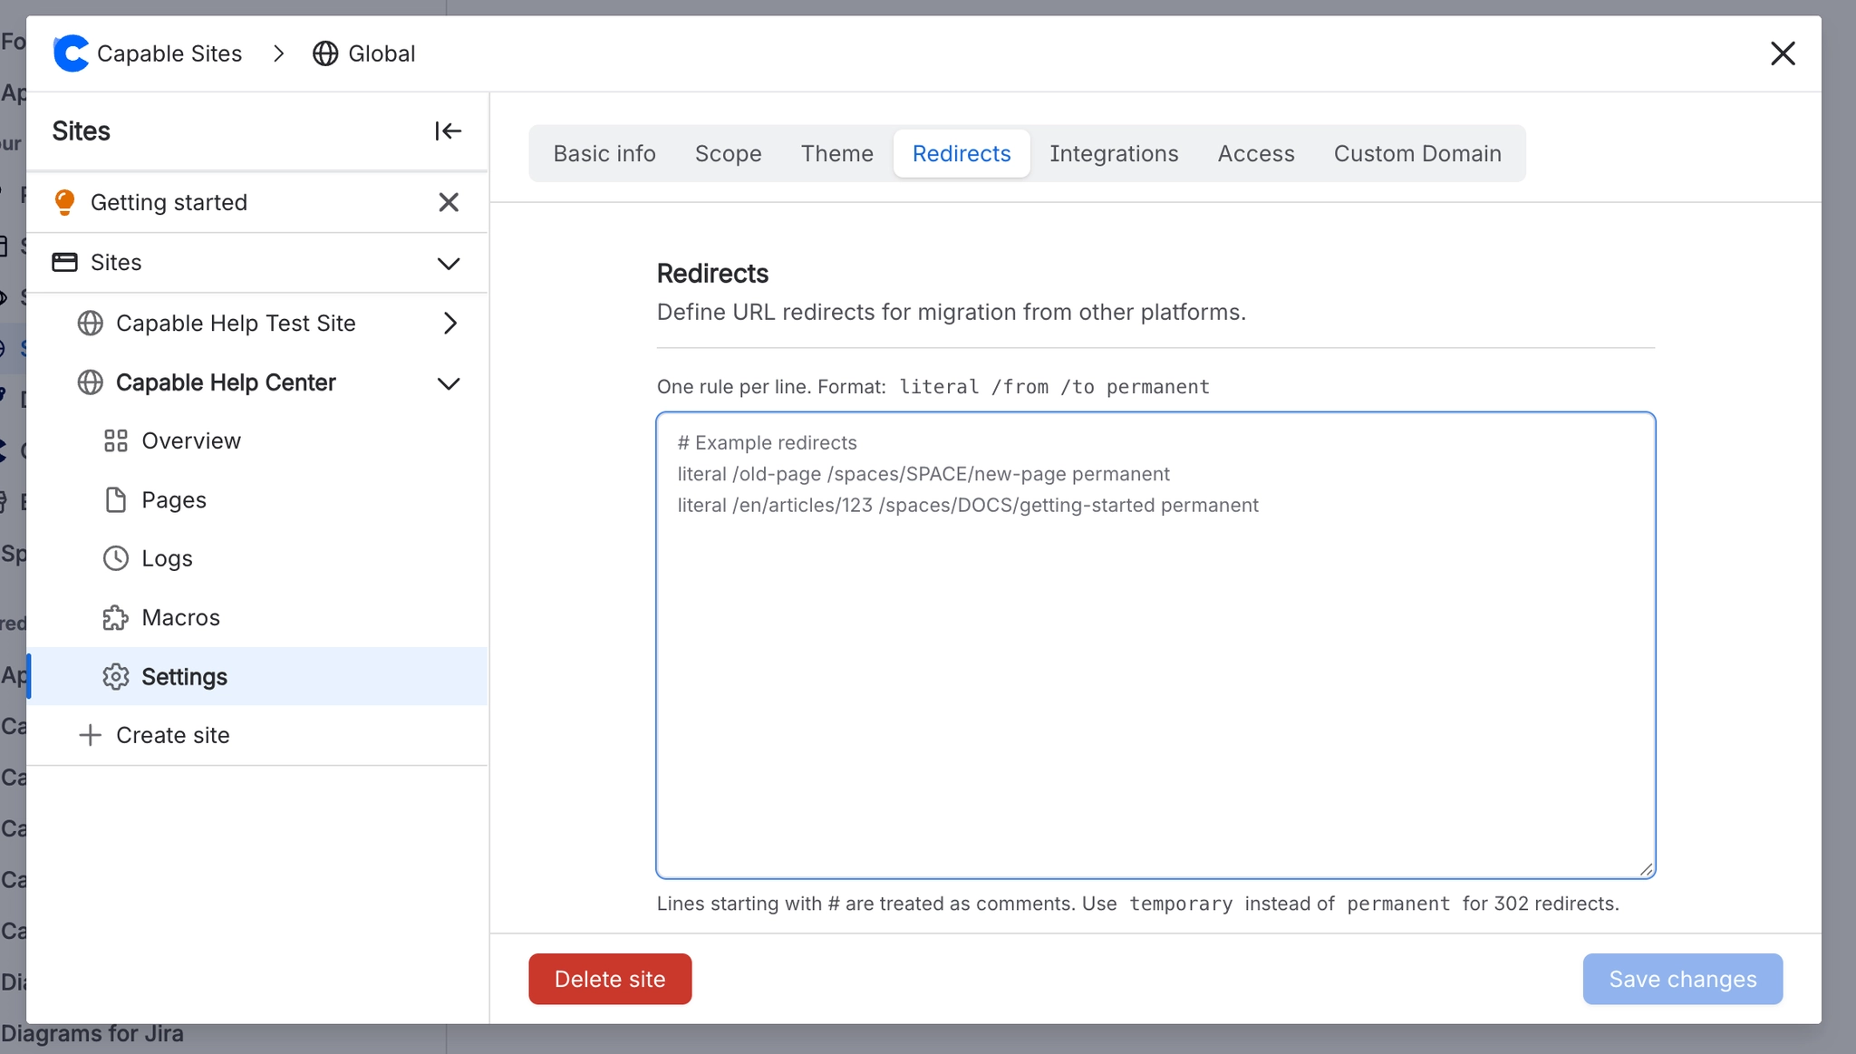Screen dimensions: 1856x1054
Task: Click the plus icon for Create site
Action: [90, 735]
